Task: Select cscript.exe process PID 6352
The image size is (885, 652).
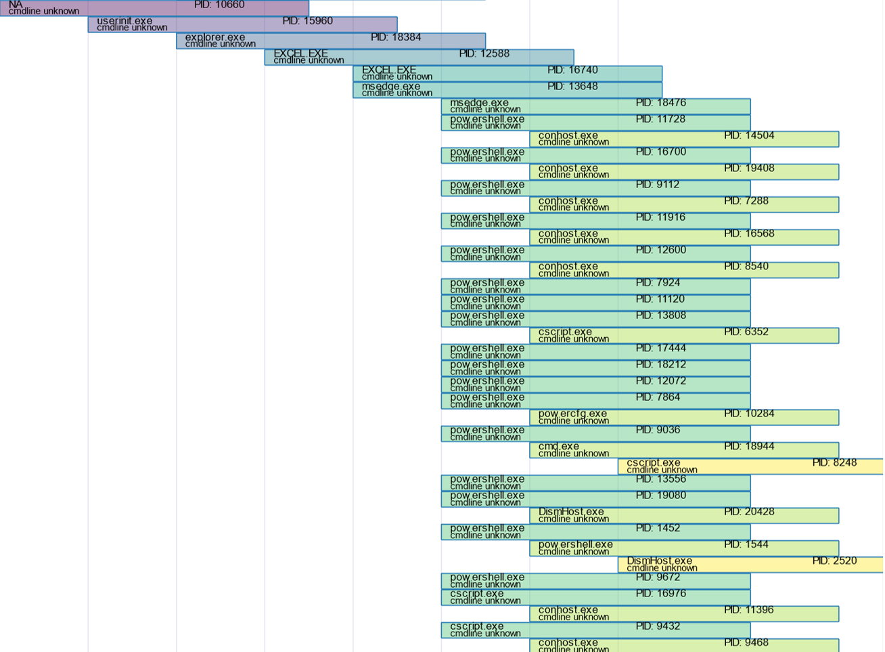Action: point(684,336)
